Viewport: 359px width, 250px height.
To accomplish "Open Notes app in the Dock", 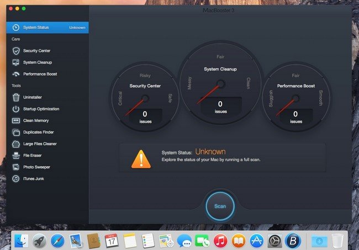I will click(x=130, y=241).
